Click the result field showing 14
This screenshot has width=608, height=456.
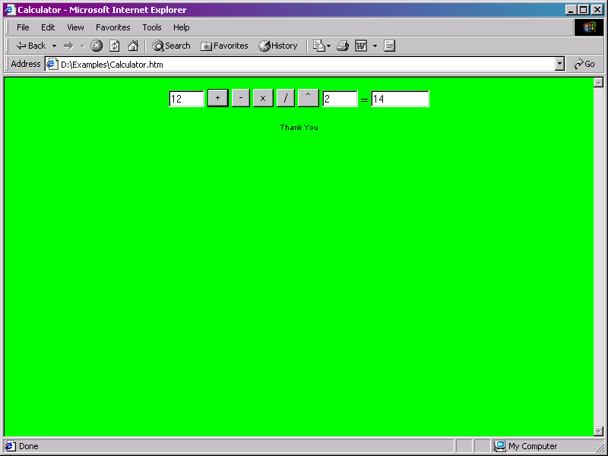tap(400, 99)
